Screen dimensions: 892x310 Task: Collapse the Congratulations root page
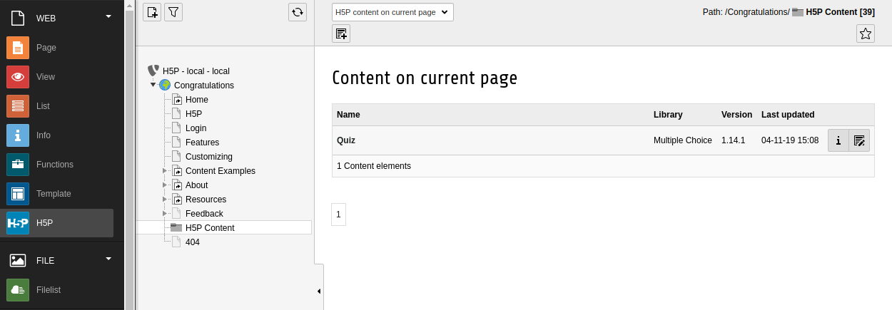coord(153,85)
